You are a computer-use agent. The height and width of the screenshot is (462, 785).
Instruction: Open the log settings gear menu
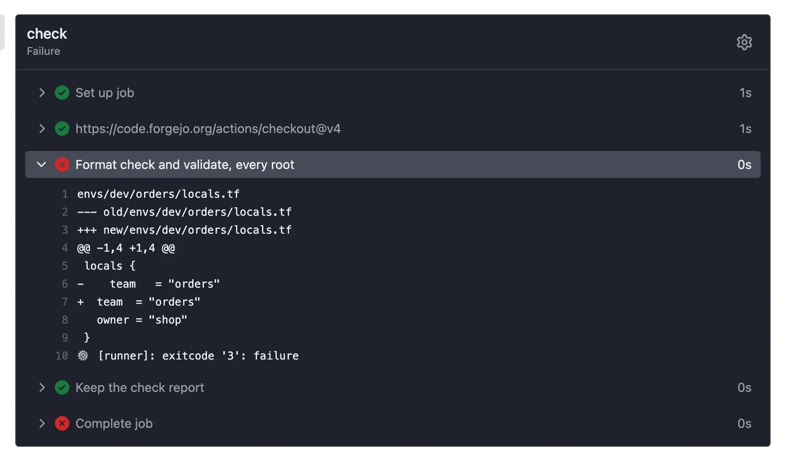744,42
